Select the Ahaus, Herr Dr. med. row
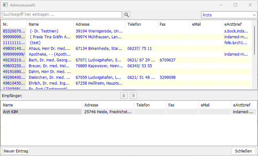The image size is (258, 156). pos(49,49)
